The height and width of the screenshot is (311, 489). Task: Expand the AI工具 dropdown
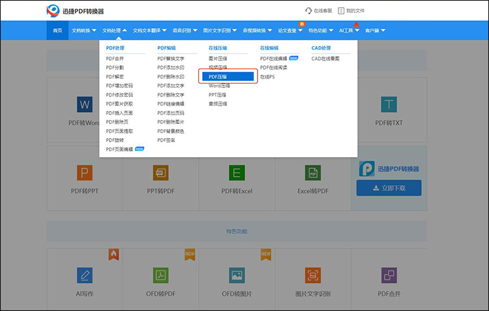coord(349,30)
